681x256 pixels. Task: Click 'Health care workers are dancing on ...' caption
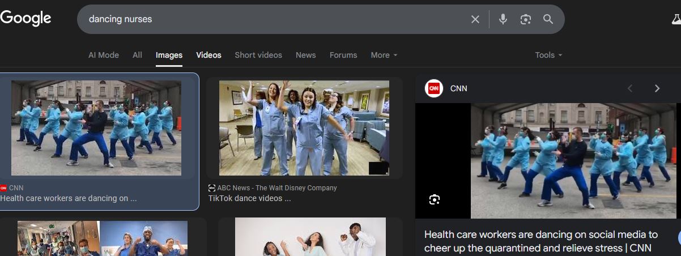[x=69, y=199]
